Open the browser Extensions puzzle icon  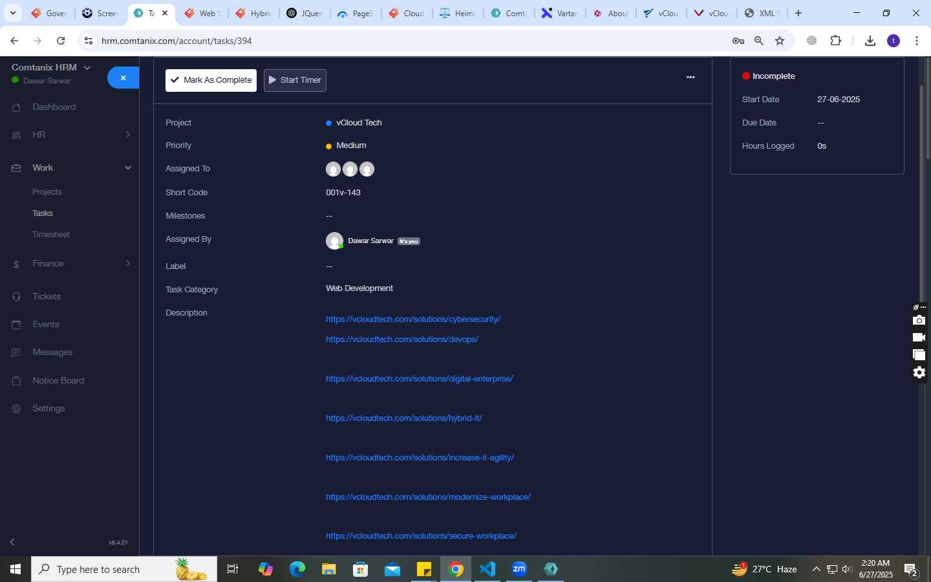(835, 41)
